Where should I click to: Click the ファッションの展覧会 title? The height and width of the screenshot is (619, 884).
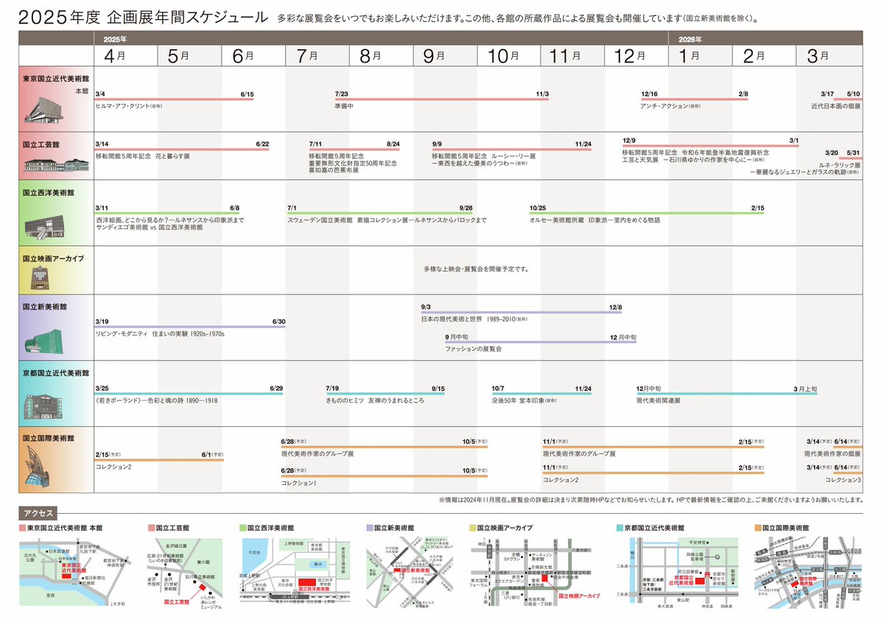[x=474, y=348]
